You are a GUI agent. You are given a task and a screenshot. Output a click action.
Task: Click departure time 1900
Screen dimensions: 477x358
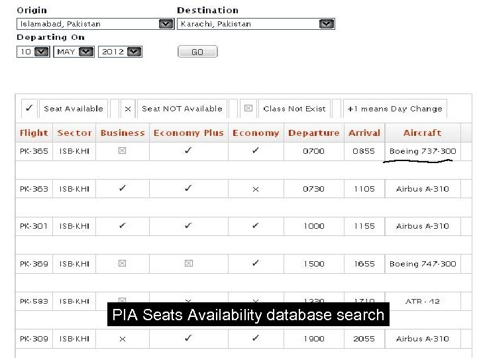[x=314, y=339]
